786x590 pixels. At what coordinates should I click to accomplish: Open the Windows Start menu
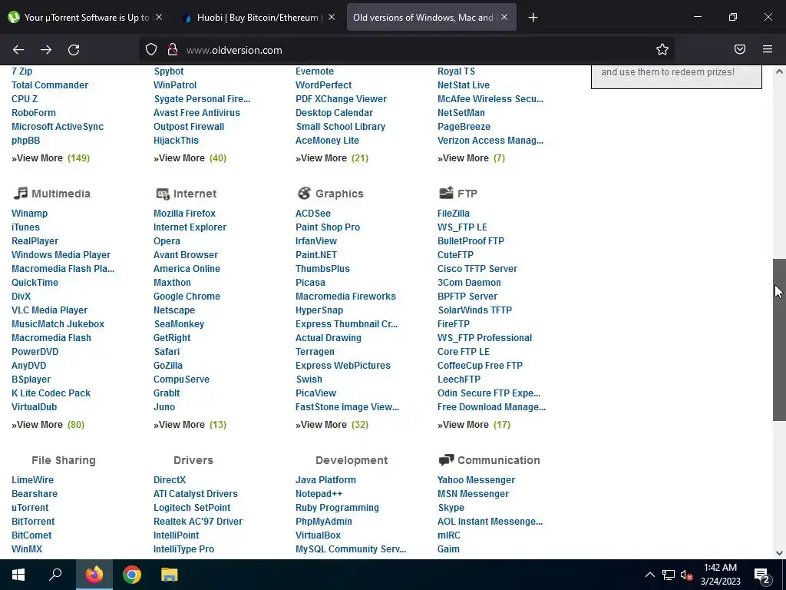pyautogui.click(x=18, y=575)
